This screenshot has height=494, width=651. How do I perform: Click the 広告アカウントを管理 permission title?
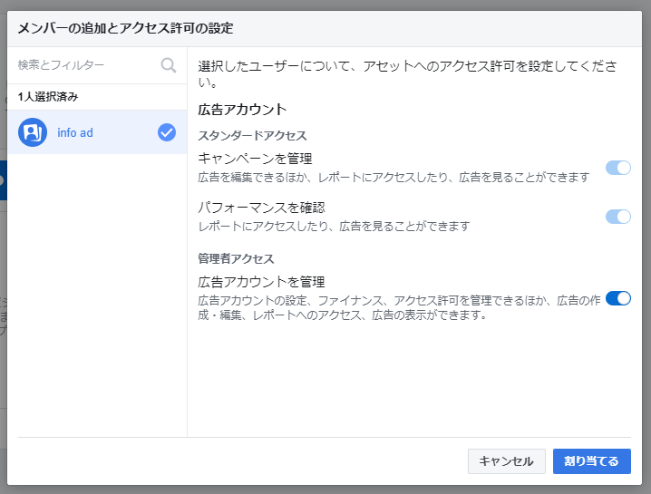click(261, 282)
